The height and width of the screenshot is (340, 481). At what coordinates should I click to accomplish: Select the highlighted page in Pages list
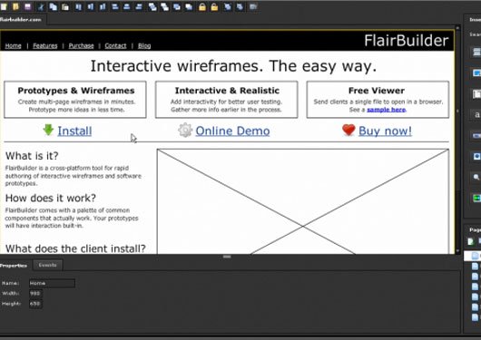pos(473,256)
